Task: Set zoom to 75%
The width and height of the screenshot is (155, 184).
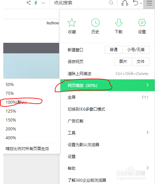Action: [x=32, y=93]
